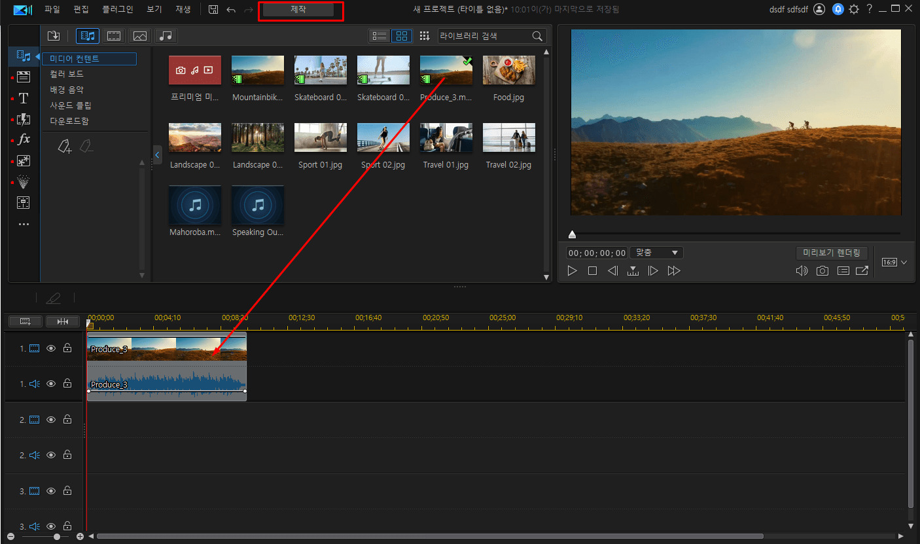
Task: Open the Subtitle Room icon in sidebar
Action: tap(24, 202)
